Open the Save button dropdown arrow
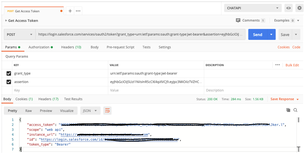 [x=296, y=34]
